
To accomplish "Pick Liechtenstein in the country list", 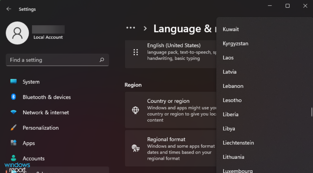I will [238, 143].
